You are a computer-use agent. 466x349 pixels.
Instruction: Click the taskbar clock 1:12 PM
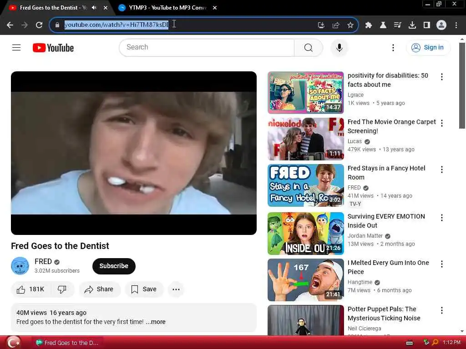[451, 343]
